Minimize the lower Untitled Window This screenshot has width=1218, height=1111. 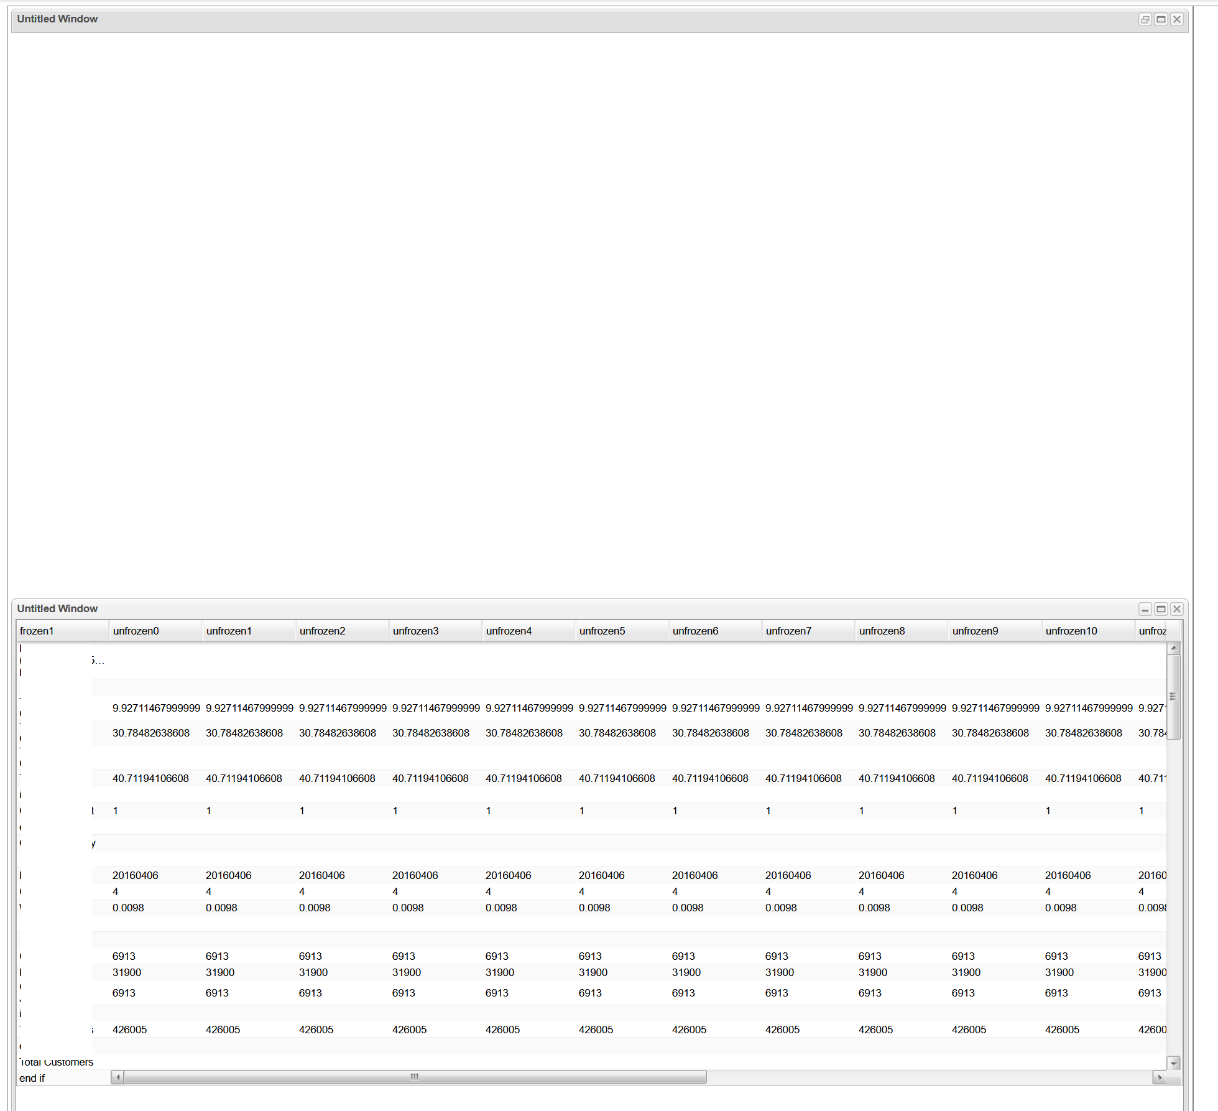[1145, 609]
